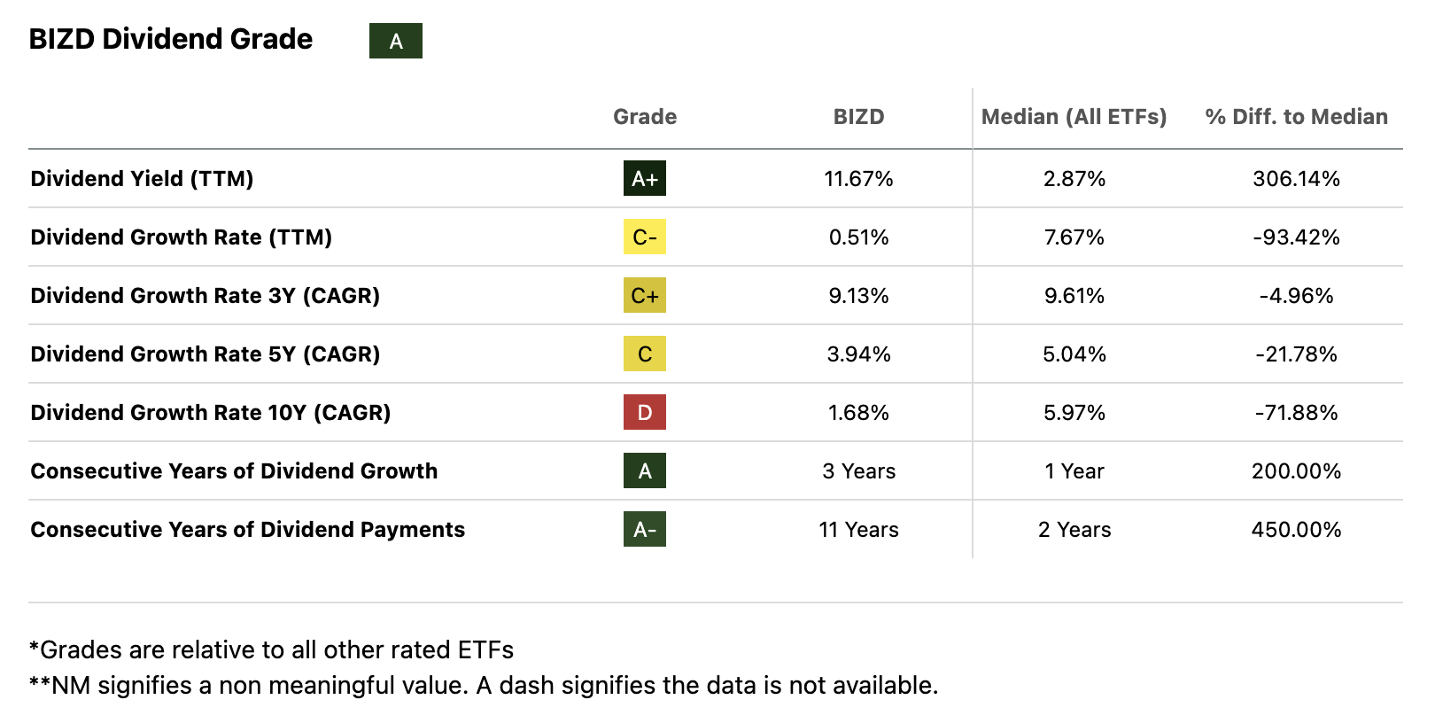1435x723 pixels.
Task: Select the A- grade badge for Dividend Payments
Action: (645, 530)
